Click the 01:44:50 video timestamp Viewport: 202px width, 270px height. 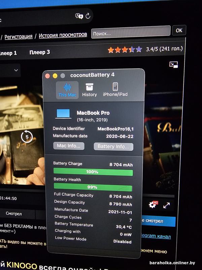(9, 198)
